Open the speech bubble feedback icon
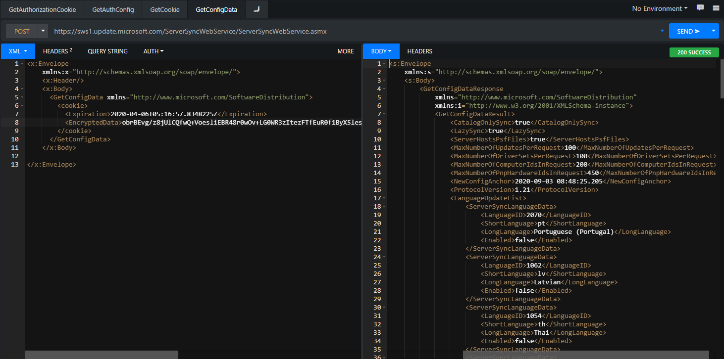The image size is (724, 359). tap(700, 8)
